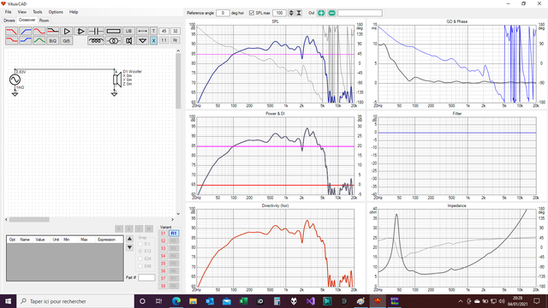548x308 pixels.
Task: Select the E24 snap radio button
Action: (140, 258)
